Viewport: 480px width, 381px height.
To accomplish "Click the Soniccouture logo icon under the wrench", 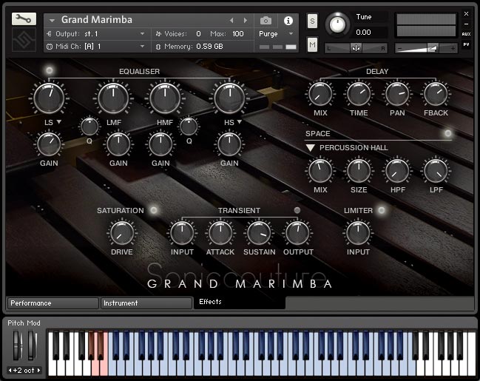I will [24, 40].
